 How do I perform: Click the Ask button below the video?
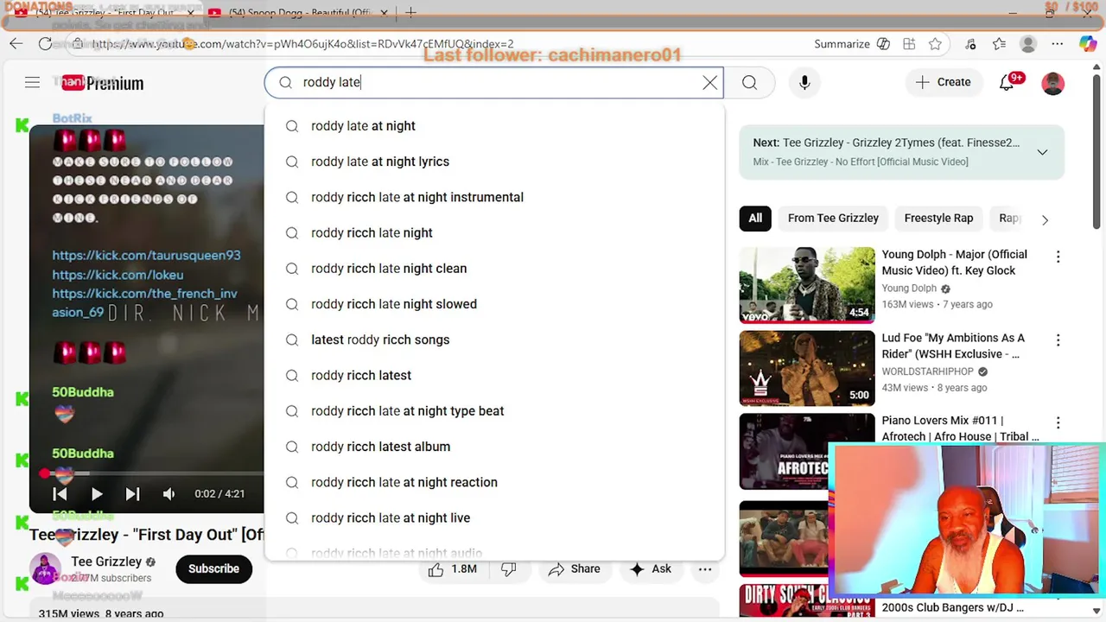point(651,569)
